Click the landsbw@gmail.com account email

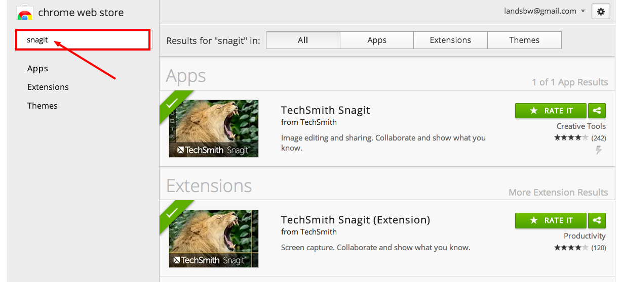coord(540,11)
